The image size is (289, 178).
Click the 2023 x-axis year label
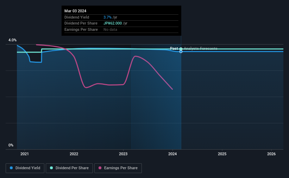coord(123,154)
